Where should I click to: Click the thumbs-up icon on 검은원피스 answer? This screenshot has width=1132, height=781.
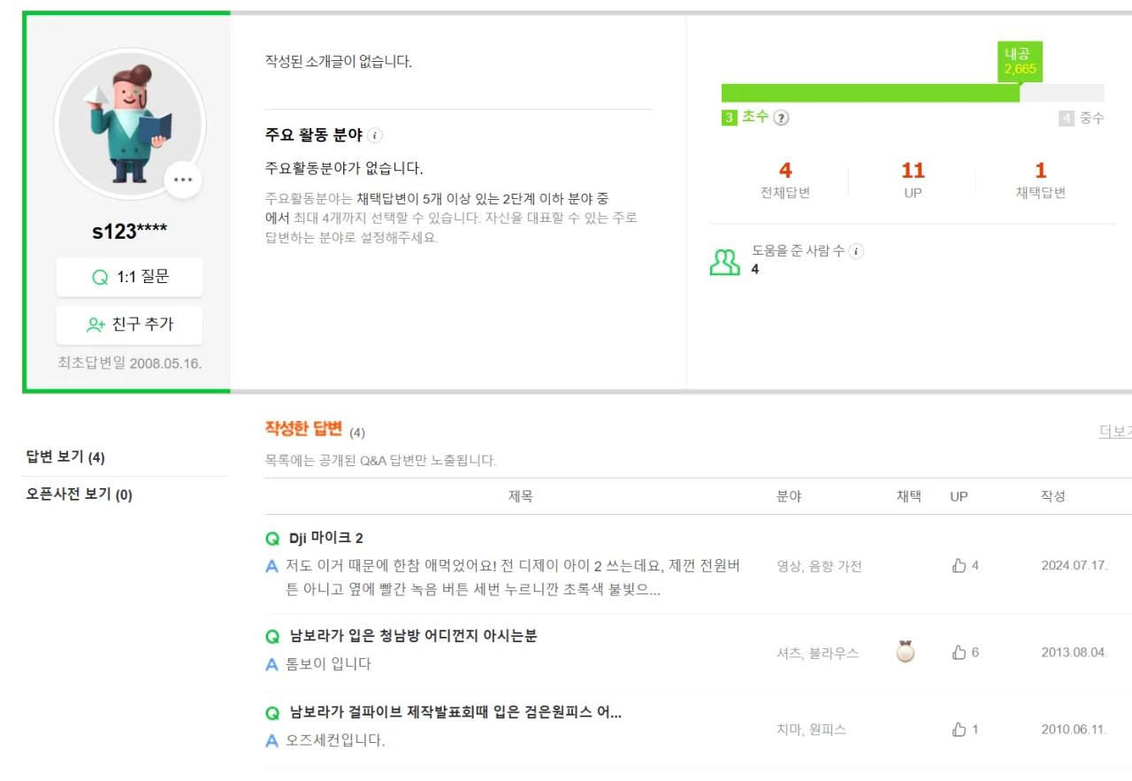pos(958,729)
